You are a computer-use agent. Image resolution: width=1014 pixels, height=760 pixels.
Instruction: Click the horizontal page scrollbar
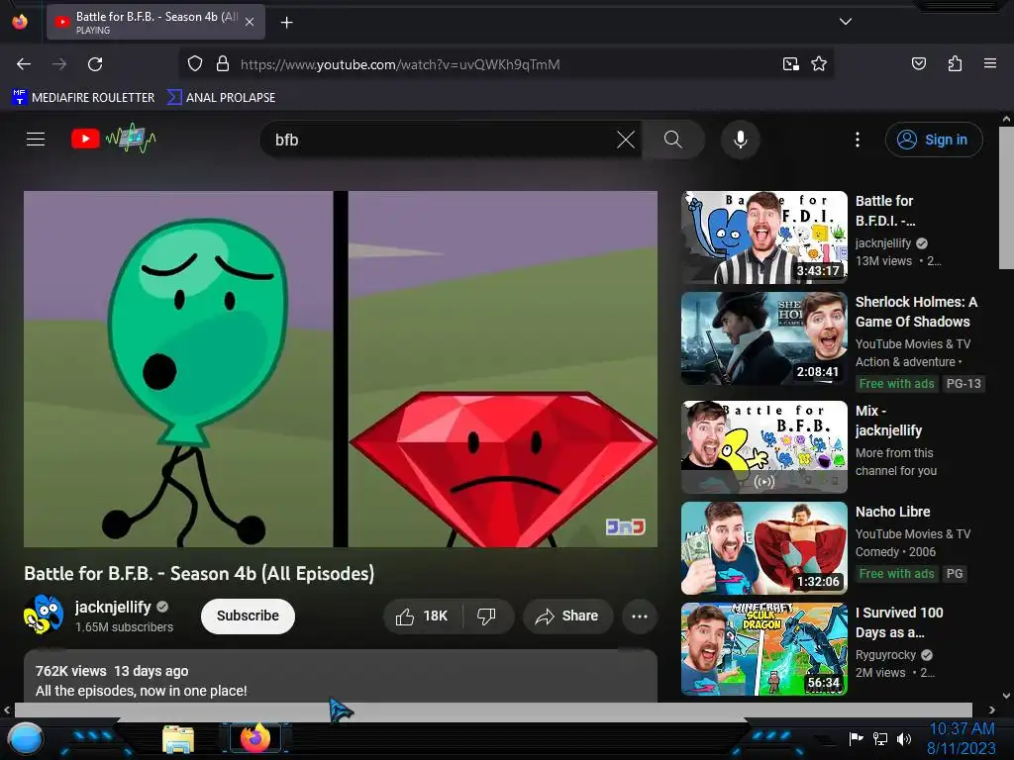coord(493,710)
